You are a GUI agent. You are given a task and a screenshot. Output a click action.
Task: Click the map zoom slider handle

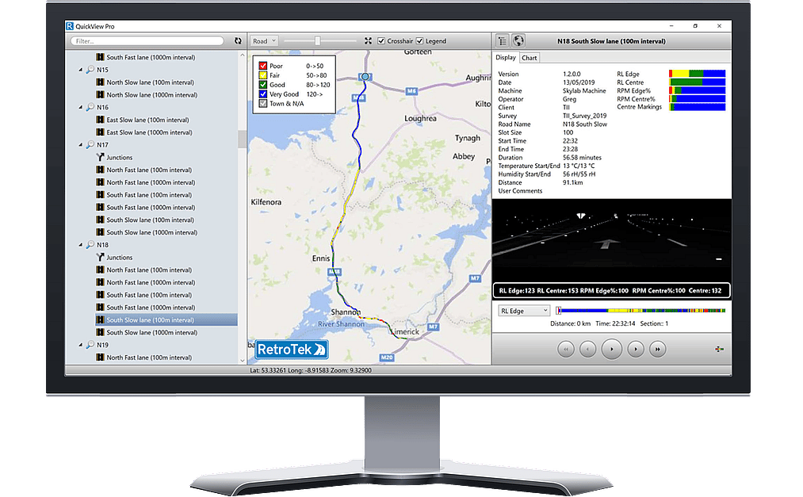click(317, 40)
